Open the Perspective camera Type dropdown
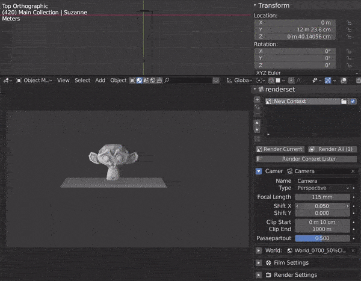Image resolution: width=361 pixels, height=281 pixels. (323, 188)
